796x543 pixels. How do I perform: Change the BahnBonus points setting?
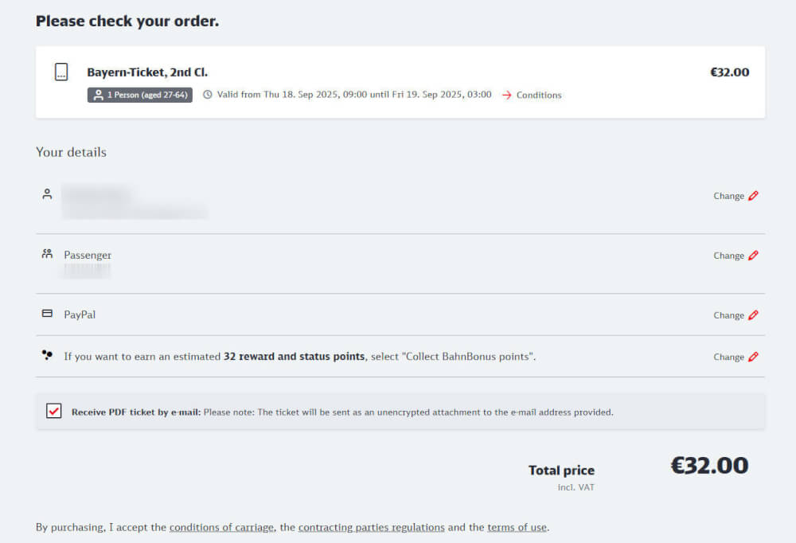click(x=728, y=357)
